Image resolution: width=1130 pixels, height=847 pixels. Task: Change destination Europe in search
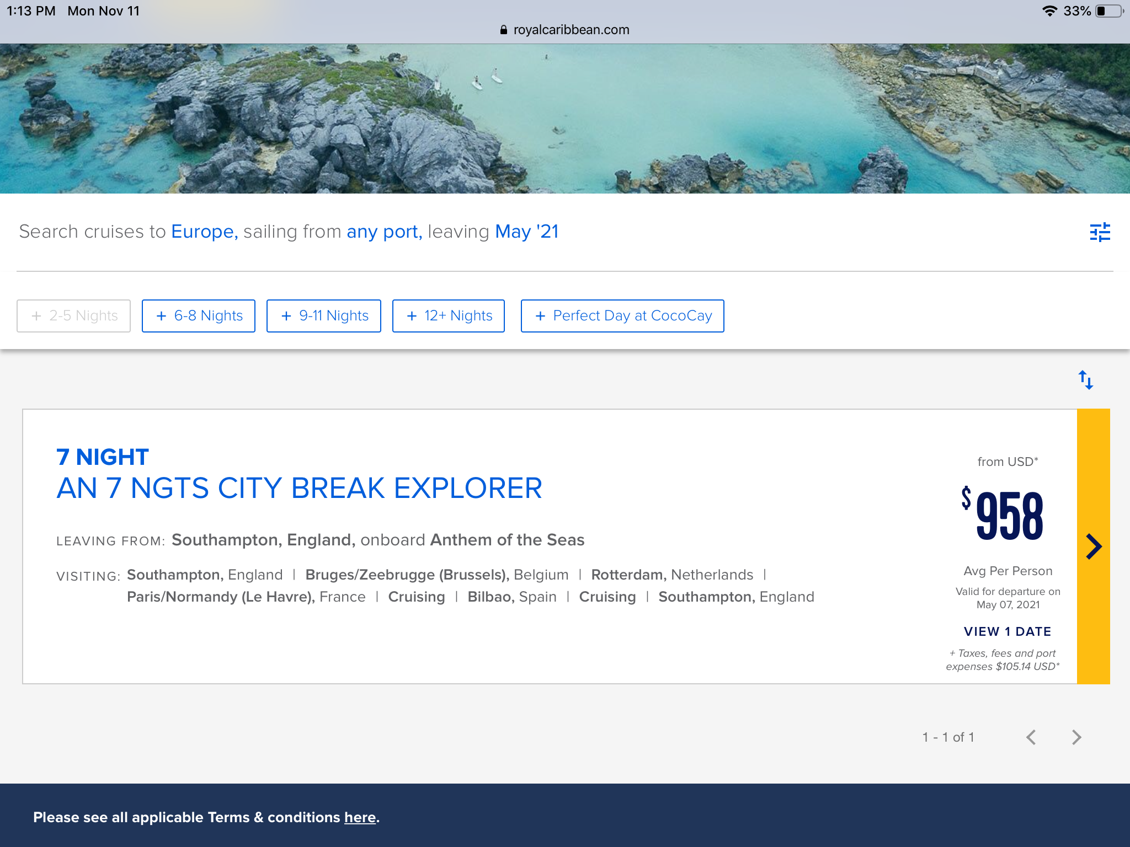click(205, 232)
